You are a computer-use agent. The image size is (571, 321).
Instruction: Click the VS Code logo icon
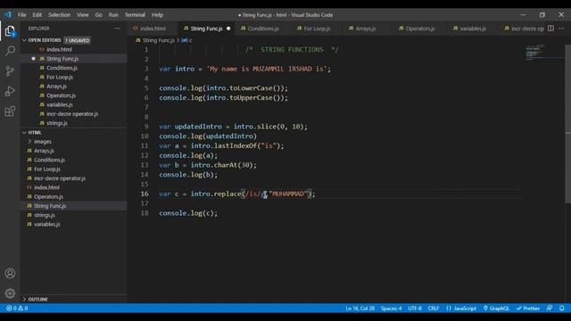8,15
